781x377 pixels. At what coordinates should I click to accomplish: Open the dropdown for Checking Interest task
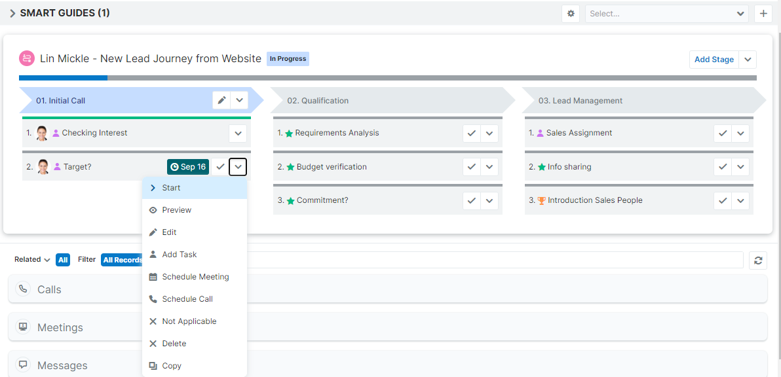coord(238,133)
